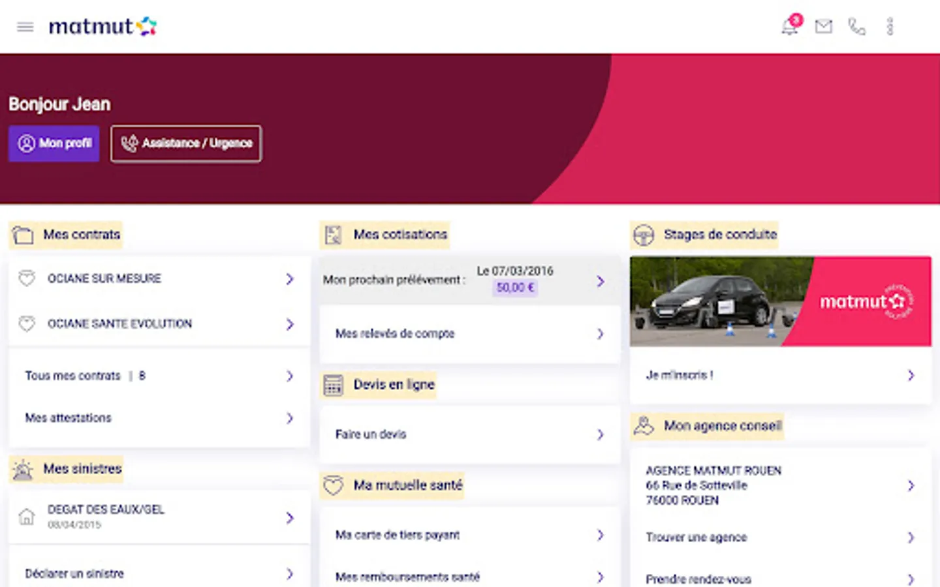The image size is (940, 587).
Task: Open Ma carte de tiers payant
Action: point(469,535)
